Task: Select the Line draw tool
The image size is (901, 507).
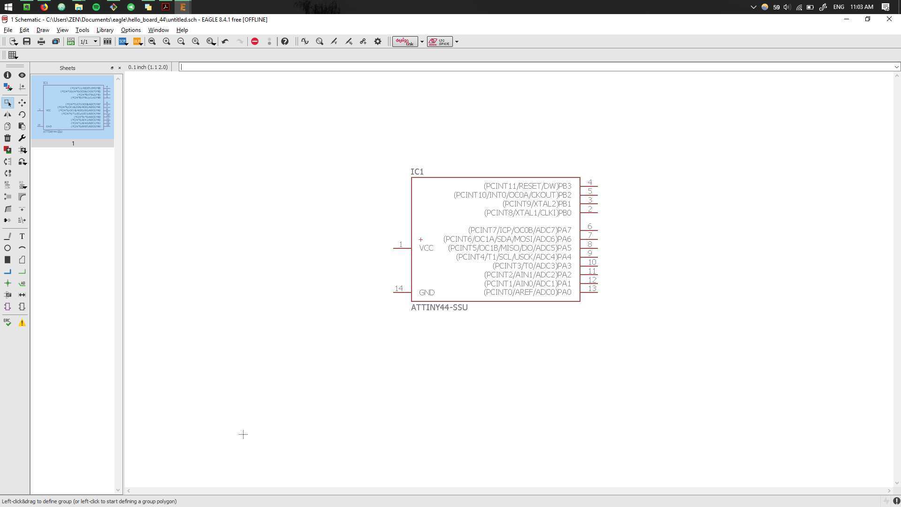Action: pos(8,236)
